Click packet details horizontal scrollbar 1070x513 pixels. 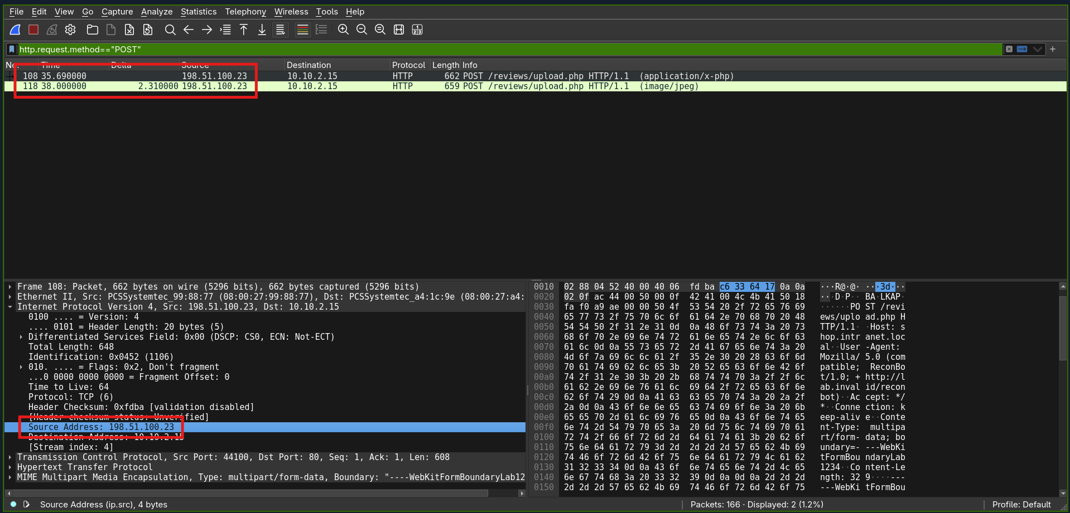250,493
